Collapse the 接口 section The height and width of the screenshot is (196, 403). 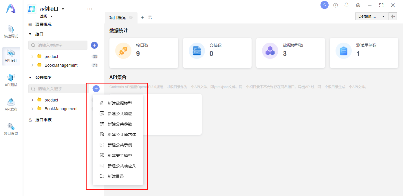point(30,34)
